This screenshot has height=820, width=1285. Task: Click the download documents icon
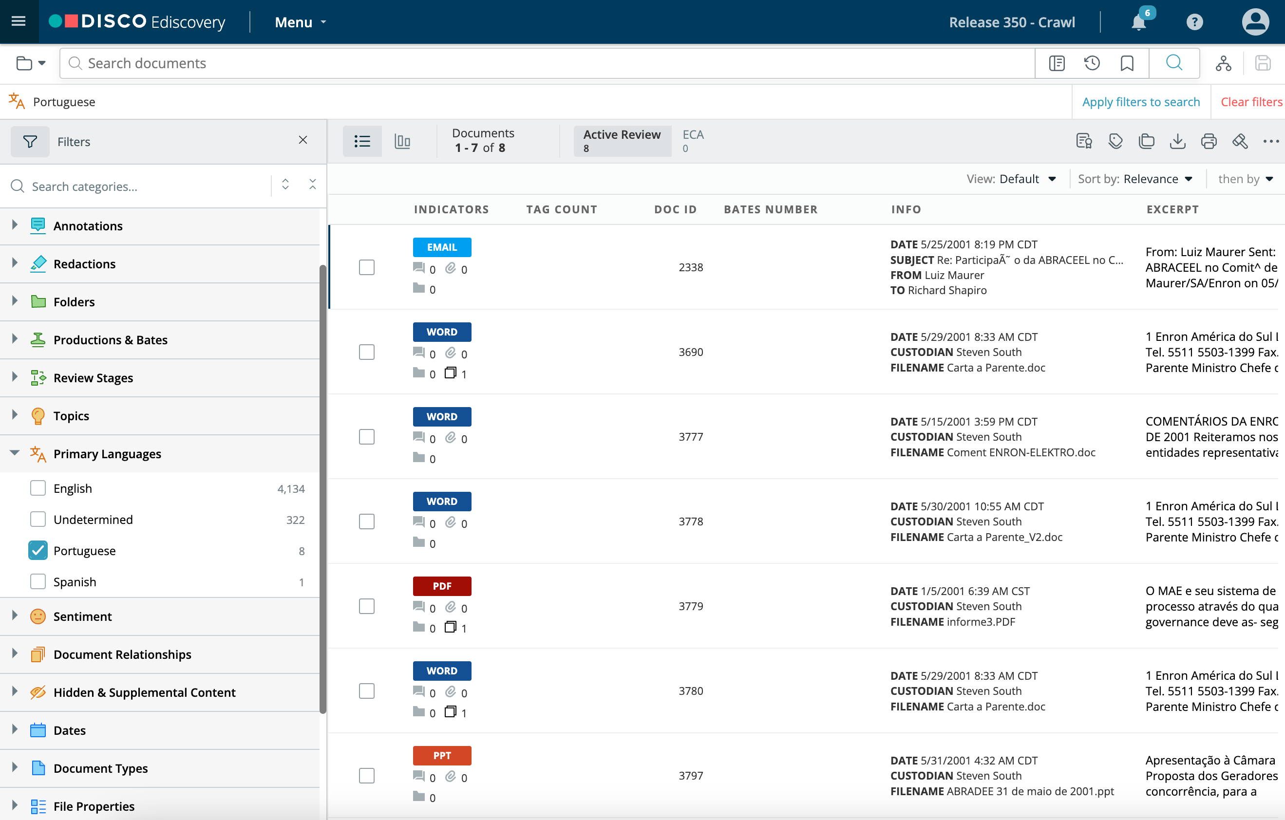click(x=1177, y=141)
